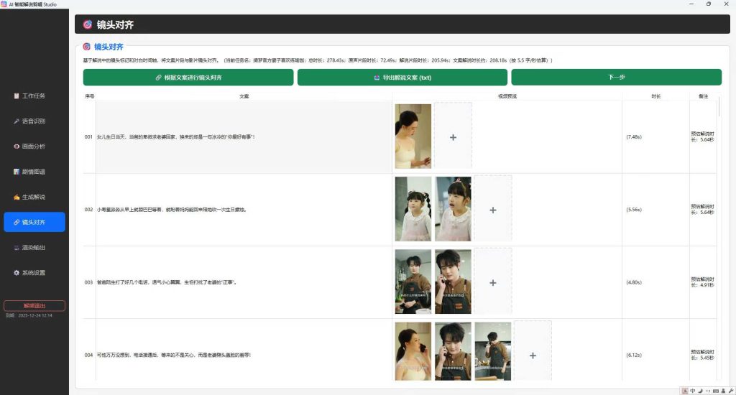This screenshot has height=395, width=736.
Task: Click the 下一步 button
Action: [616, 78]
